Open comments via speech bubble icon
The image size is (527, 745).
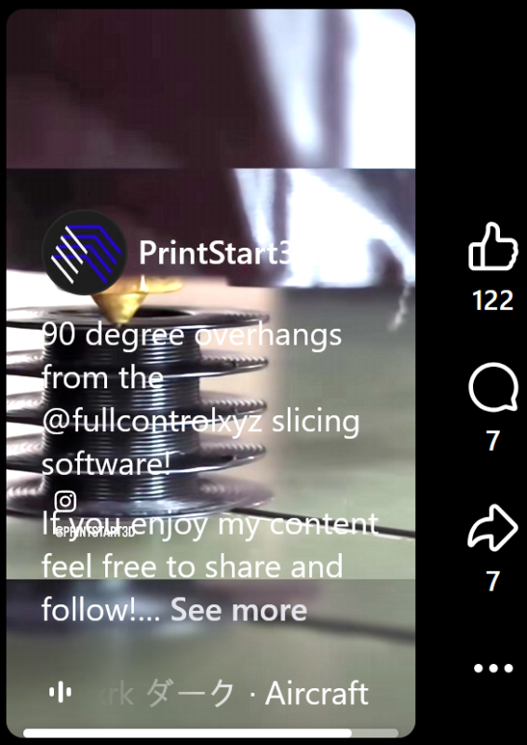tap(493, 387)
